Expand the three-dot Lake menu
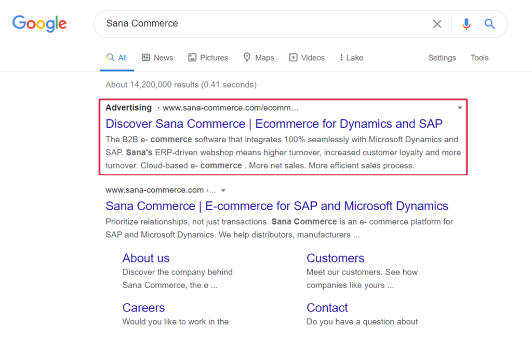 click(x=351, y=58)
